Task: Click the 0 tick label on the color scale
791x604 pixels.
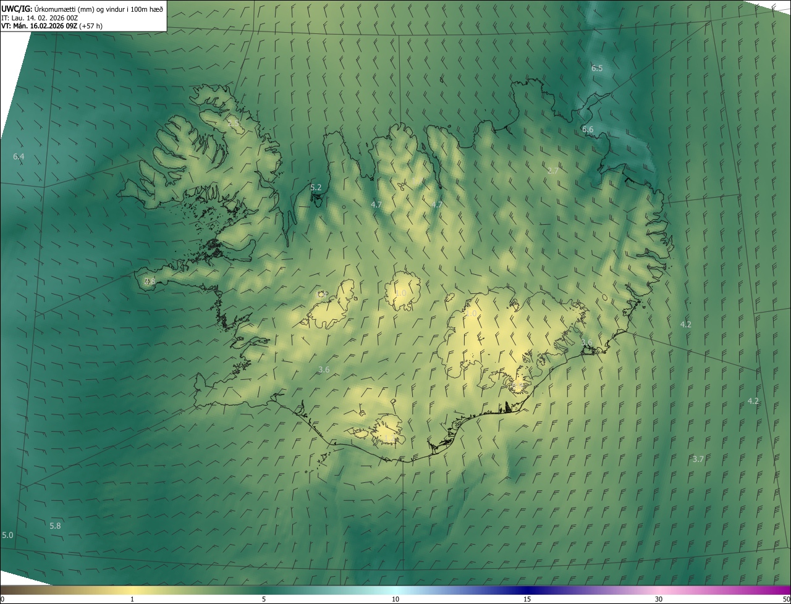Action: click(x=2, y=600)
